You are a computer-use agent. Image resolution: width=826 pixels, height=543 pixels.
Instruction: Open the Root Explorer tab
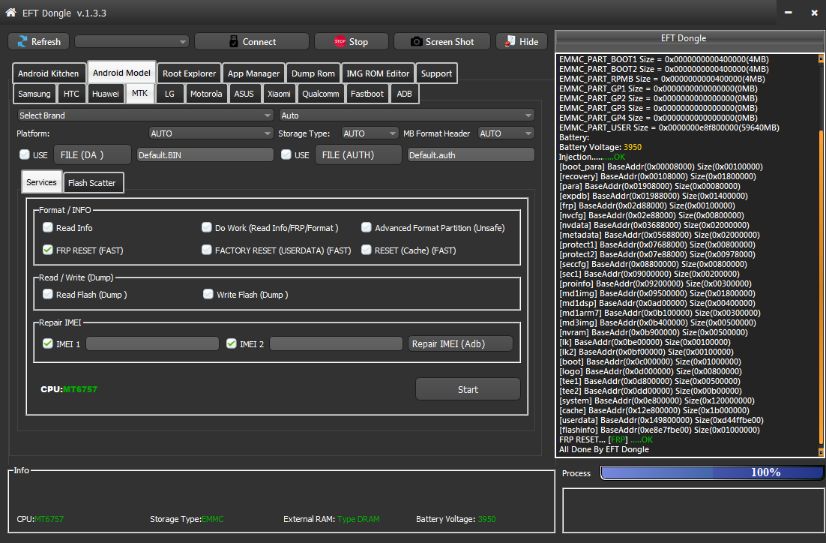[x=189, y=73]
